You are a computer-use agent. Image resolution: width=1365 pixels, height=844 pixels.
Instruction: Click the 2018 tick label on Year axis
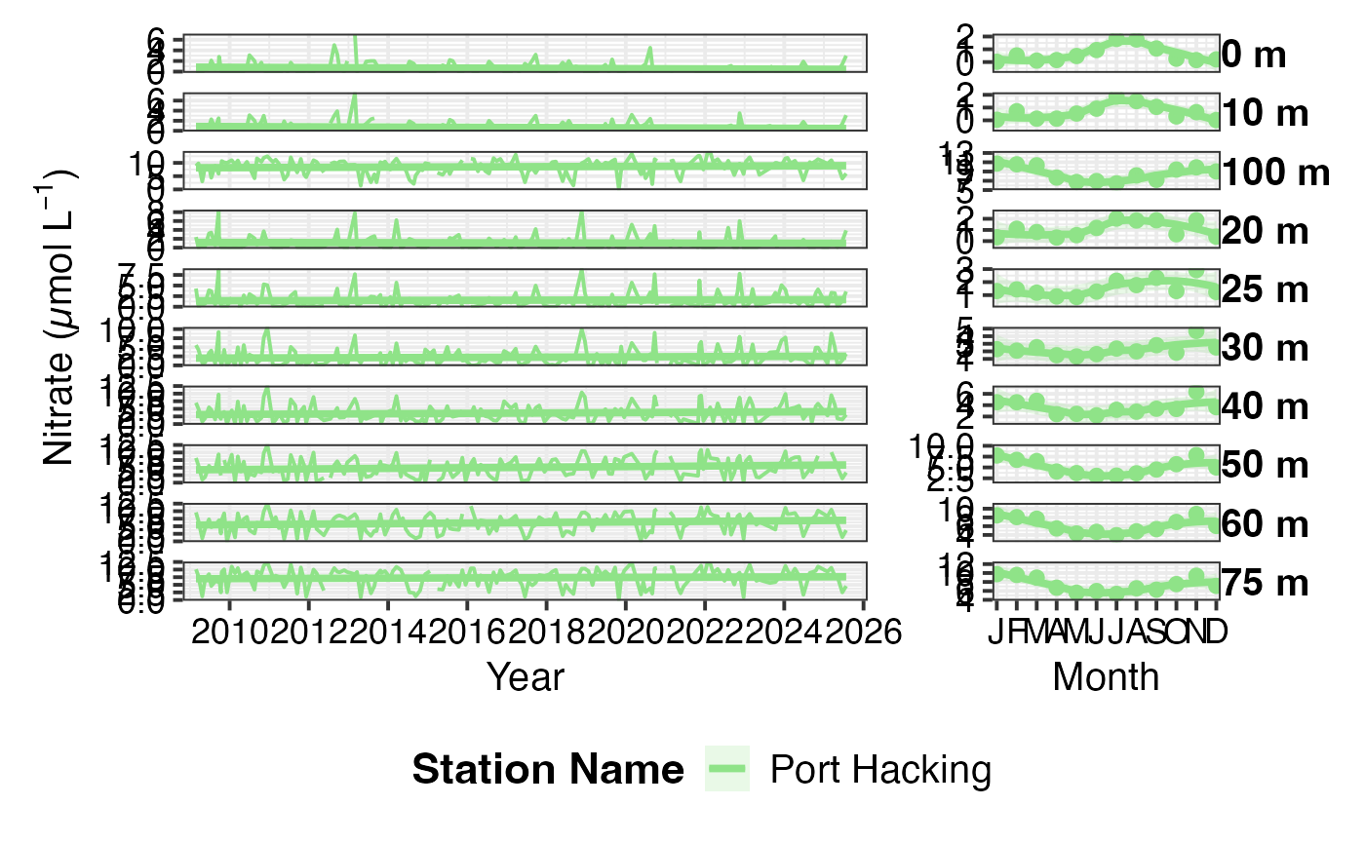coord(546,633)
